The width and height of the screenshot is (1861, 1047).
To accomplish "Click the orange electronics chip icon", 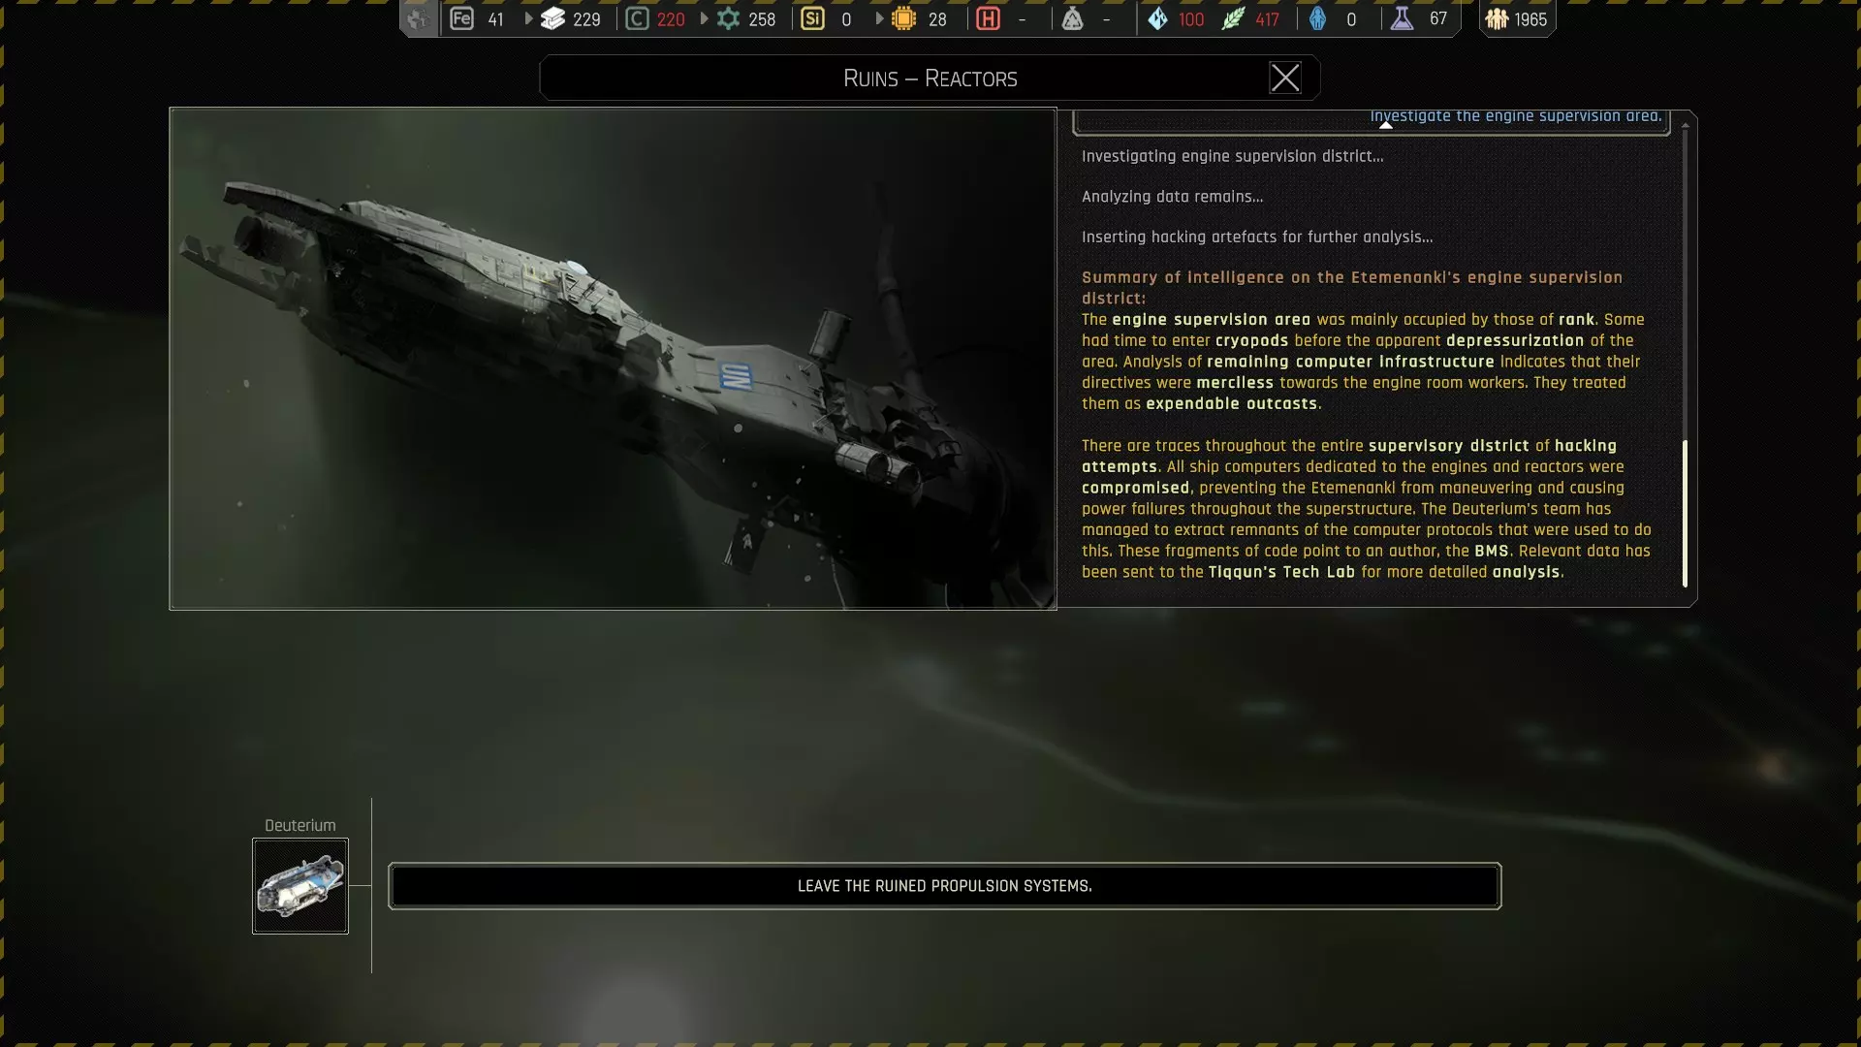I will [x=903, y=18].
